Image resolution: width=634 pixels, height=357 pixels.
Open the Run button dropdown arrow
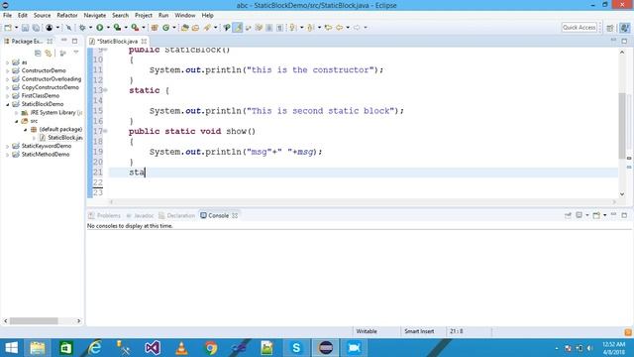click(108, 28)
